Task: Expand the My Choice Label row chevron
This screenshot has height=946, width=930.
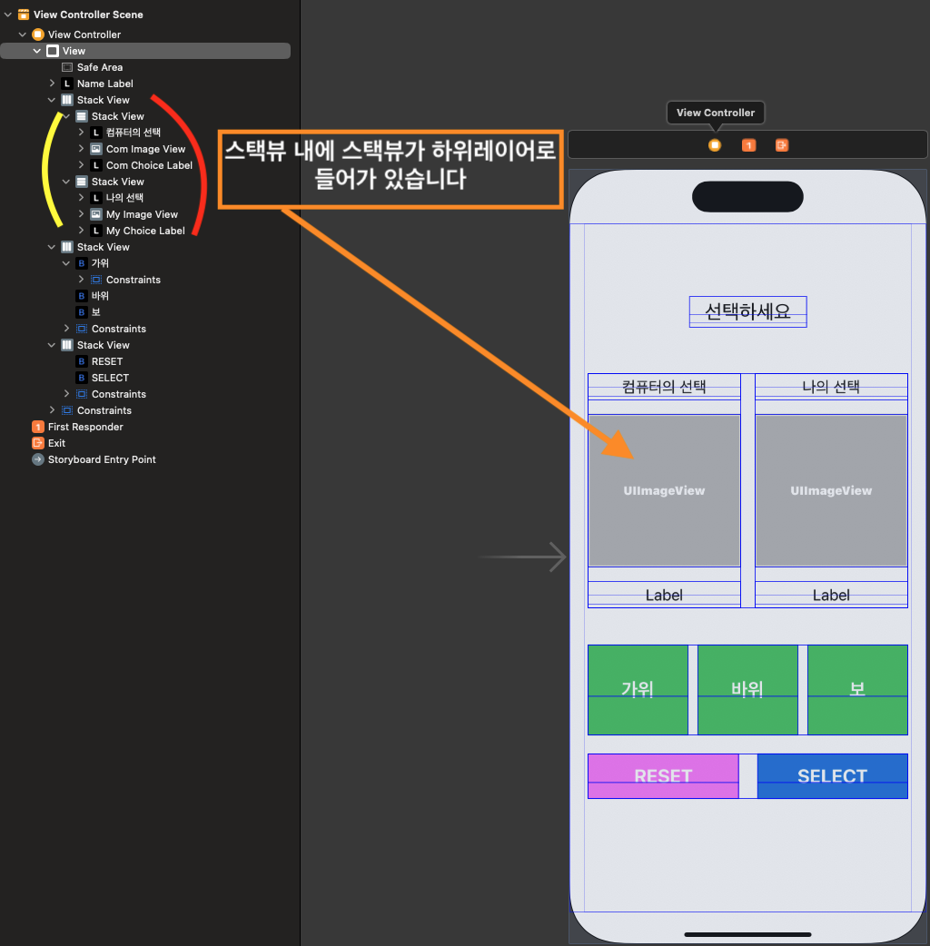Action: [x=81, y=231]
